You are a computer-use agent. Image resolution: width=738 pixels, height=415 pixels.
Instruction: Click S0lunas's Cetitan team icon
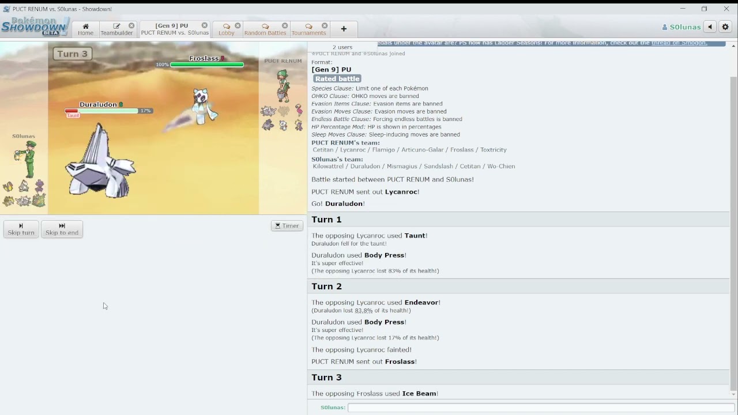[x=24, y=201]
